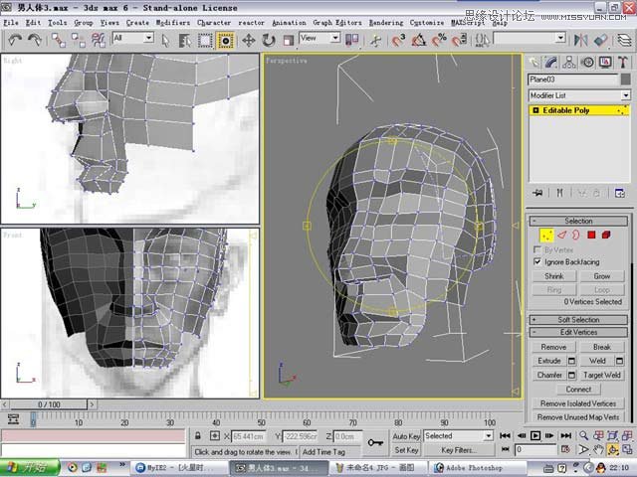Open the Rendering menu
The width and height of the screenshot is (637, 477).
[x=386, y=23]
